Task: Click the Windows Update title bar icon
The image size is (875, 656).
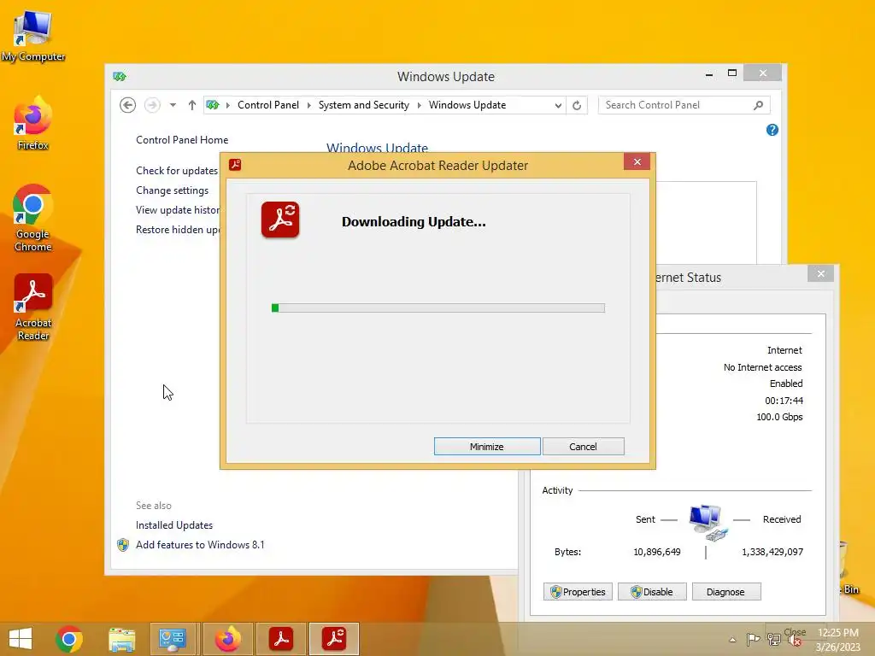Action: click(x=120, y=76)
